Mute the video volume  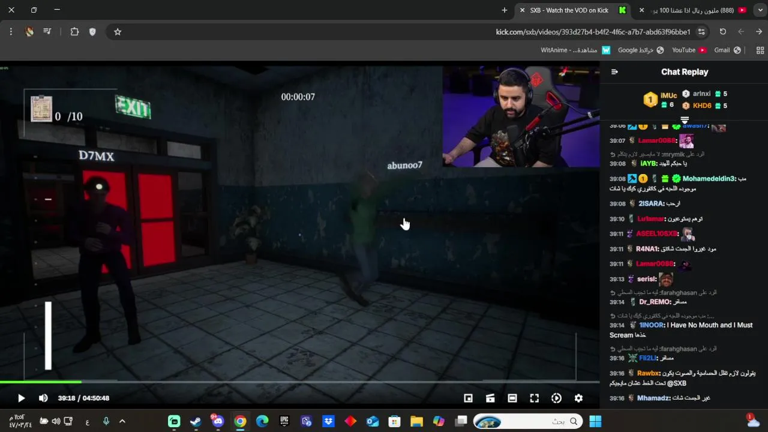click(43, 398)
